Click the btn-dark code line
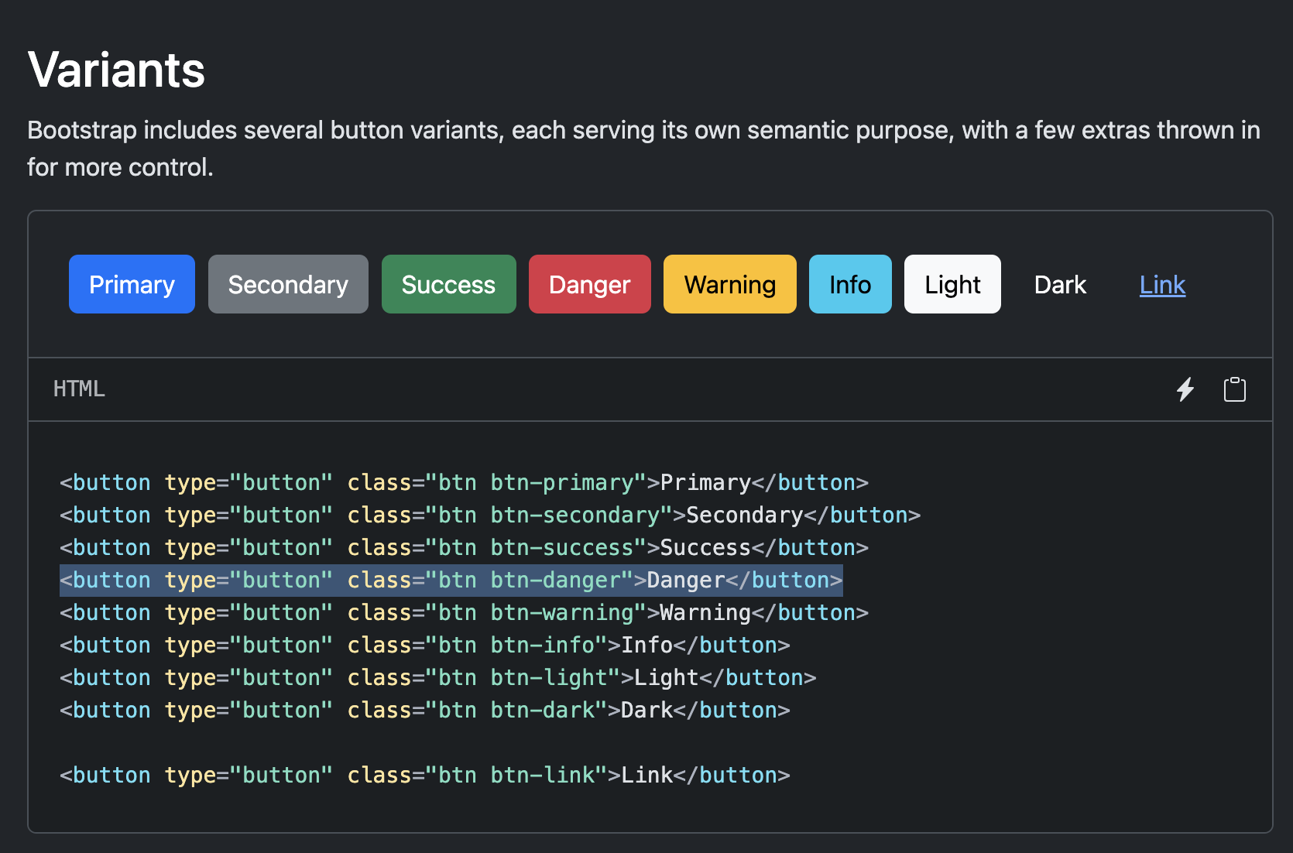Image resolution: width=1293 pixels, height=853 pixels. [x=425, y=711]
